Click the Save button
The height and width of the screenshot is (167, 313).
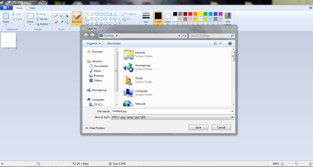click(x=198, y=127)
